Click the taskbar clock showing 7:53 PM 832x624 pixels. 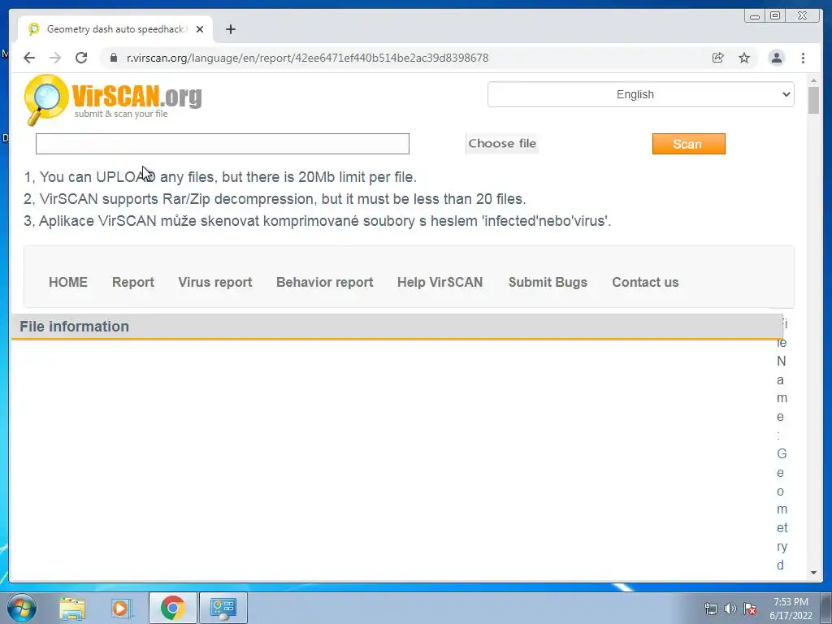[791, 608]
